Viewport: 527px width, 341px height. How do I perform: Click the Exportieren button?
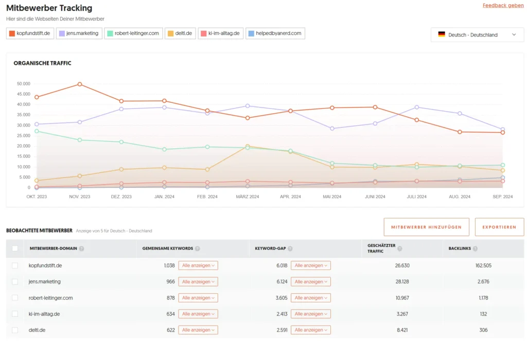tap(499, 227)
